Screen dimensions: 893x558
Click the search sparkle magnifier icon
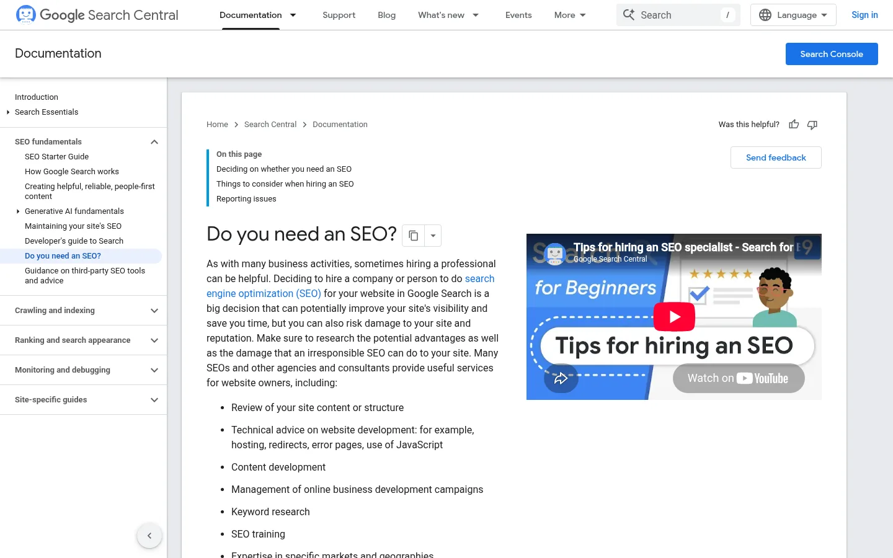click(629, 15)
